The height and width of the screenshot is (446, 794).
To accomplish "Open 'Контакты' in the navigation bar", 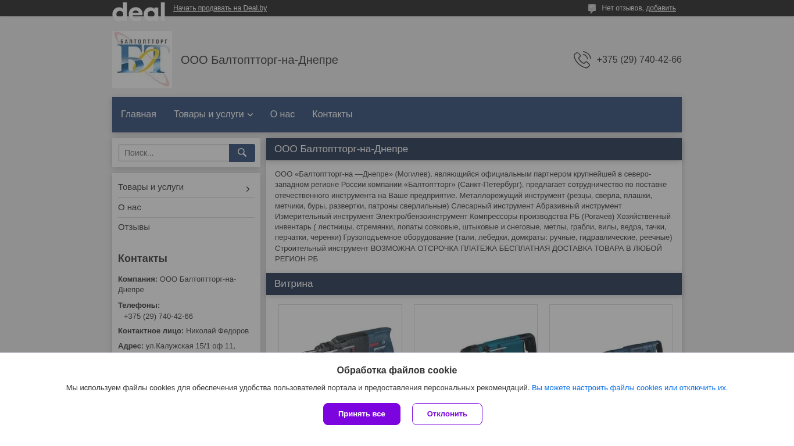I will (x=332, y=114).
